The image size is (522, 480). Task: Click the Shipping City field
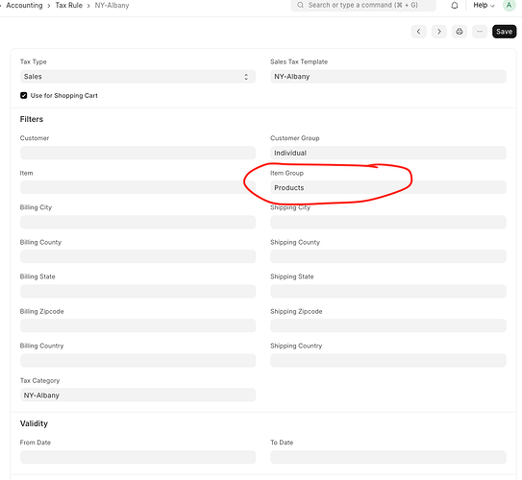click(388, 222)
